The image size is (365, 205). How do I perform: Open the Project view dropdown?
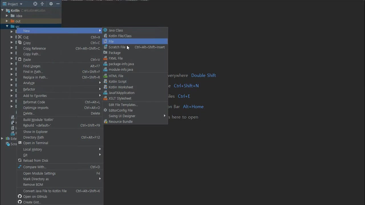(13, 4)
